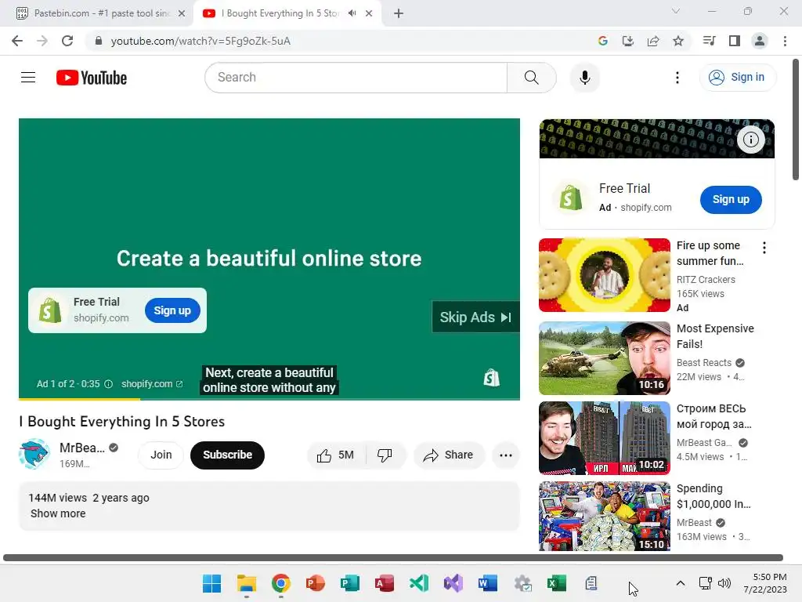
Task: Click the horizontal page scrollbar
Action: tap(393, 557)
